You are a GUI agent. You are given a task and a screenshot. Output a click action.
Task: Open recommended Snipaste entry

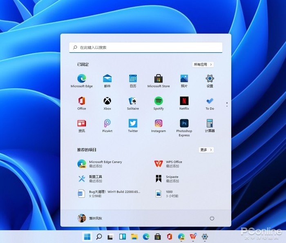tap(168, 179)
